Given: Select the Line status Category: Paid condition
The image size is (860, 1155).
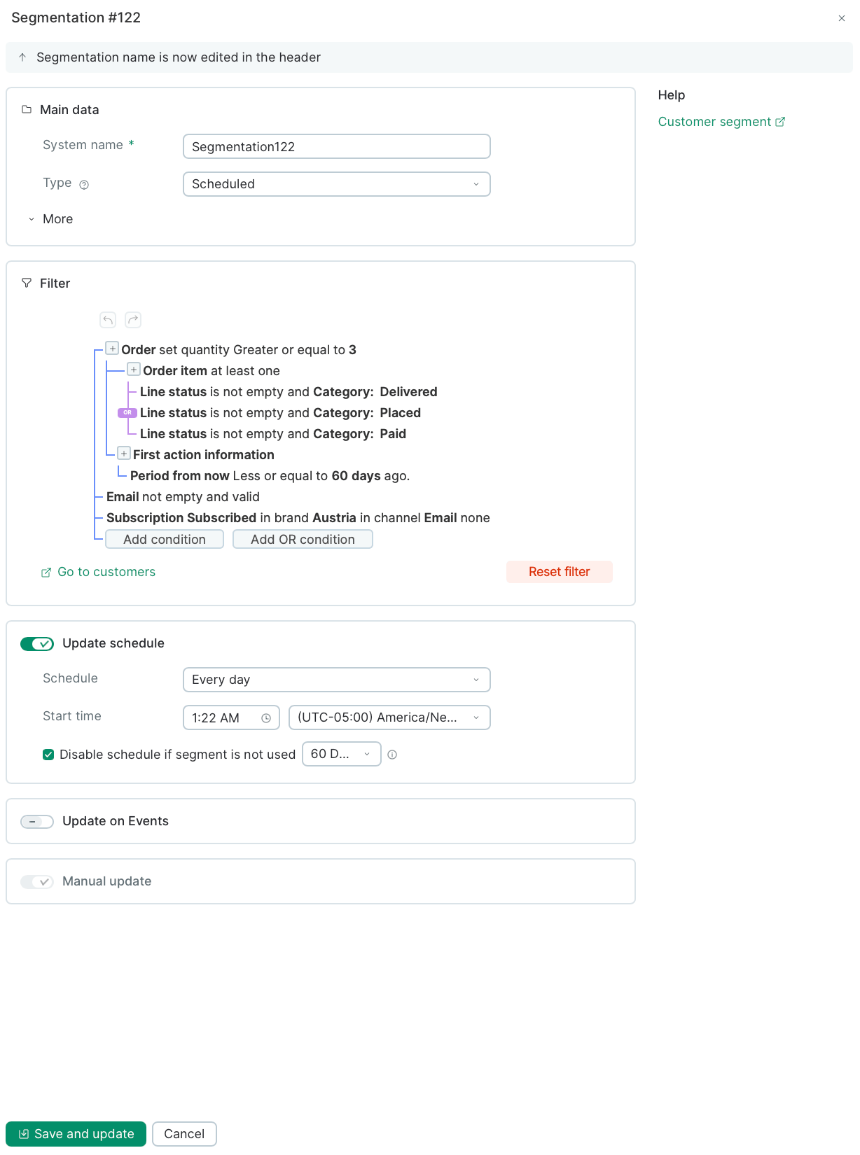Looking at the screenshot, I should pos(273,434).
